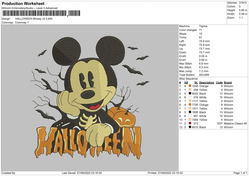This screenshot has height=176, width=249.
Task: Click the white swatch for thread 276
Action: (x=190, y=97)
